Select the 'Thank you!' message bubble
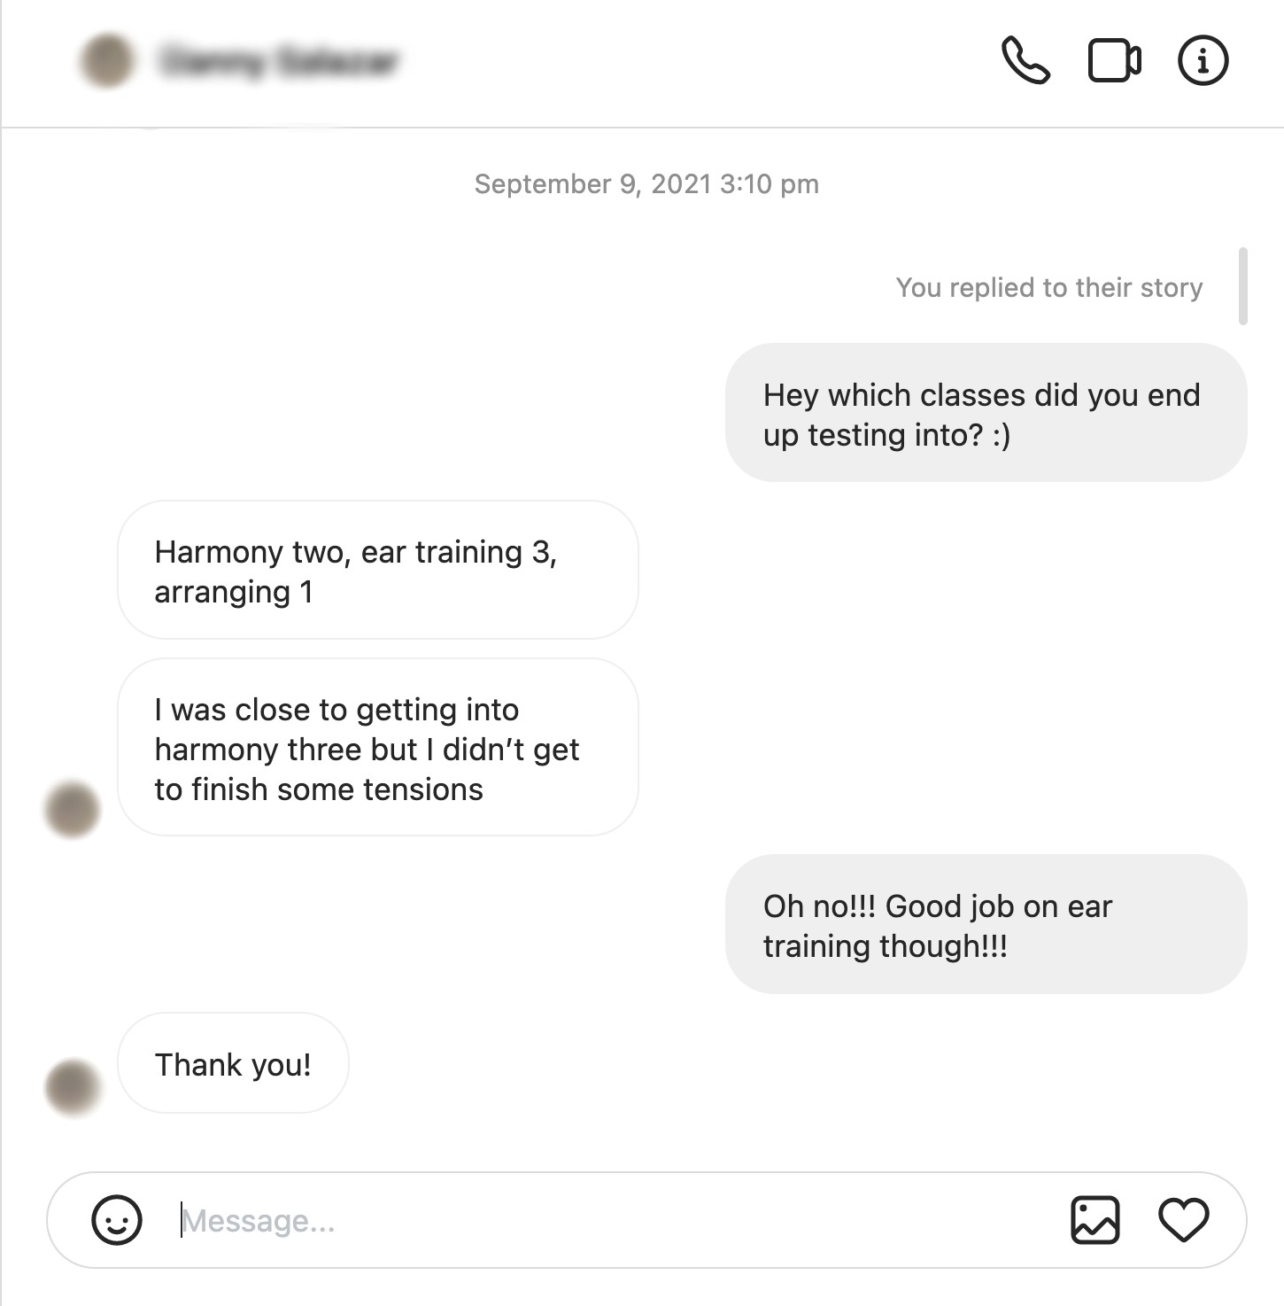 [233, 1063]
